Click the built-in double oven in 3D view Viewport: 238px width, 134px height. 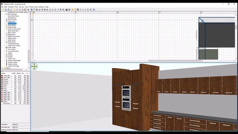pos(126,98)
